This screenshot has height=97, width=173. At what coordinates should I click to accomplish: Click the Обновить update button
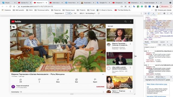[166, 6]
